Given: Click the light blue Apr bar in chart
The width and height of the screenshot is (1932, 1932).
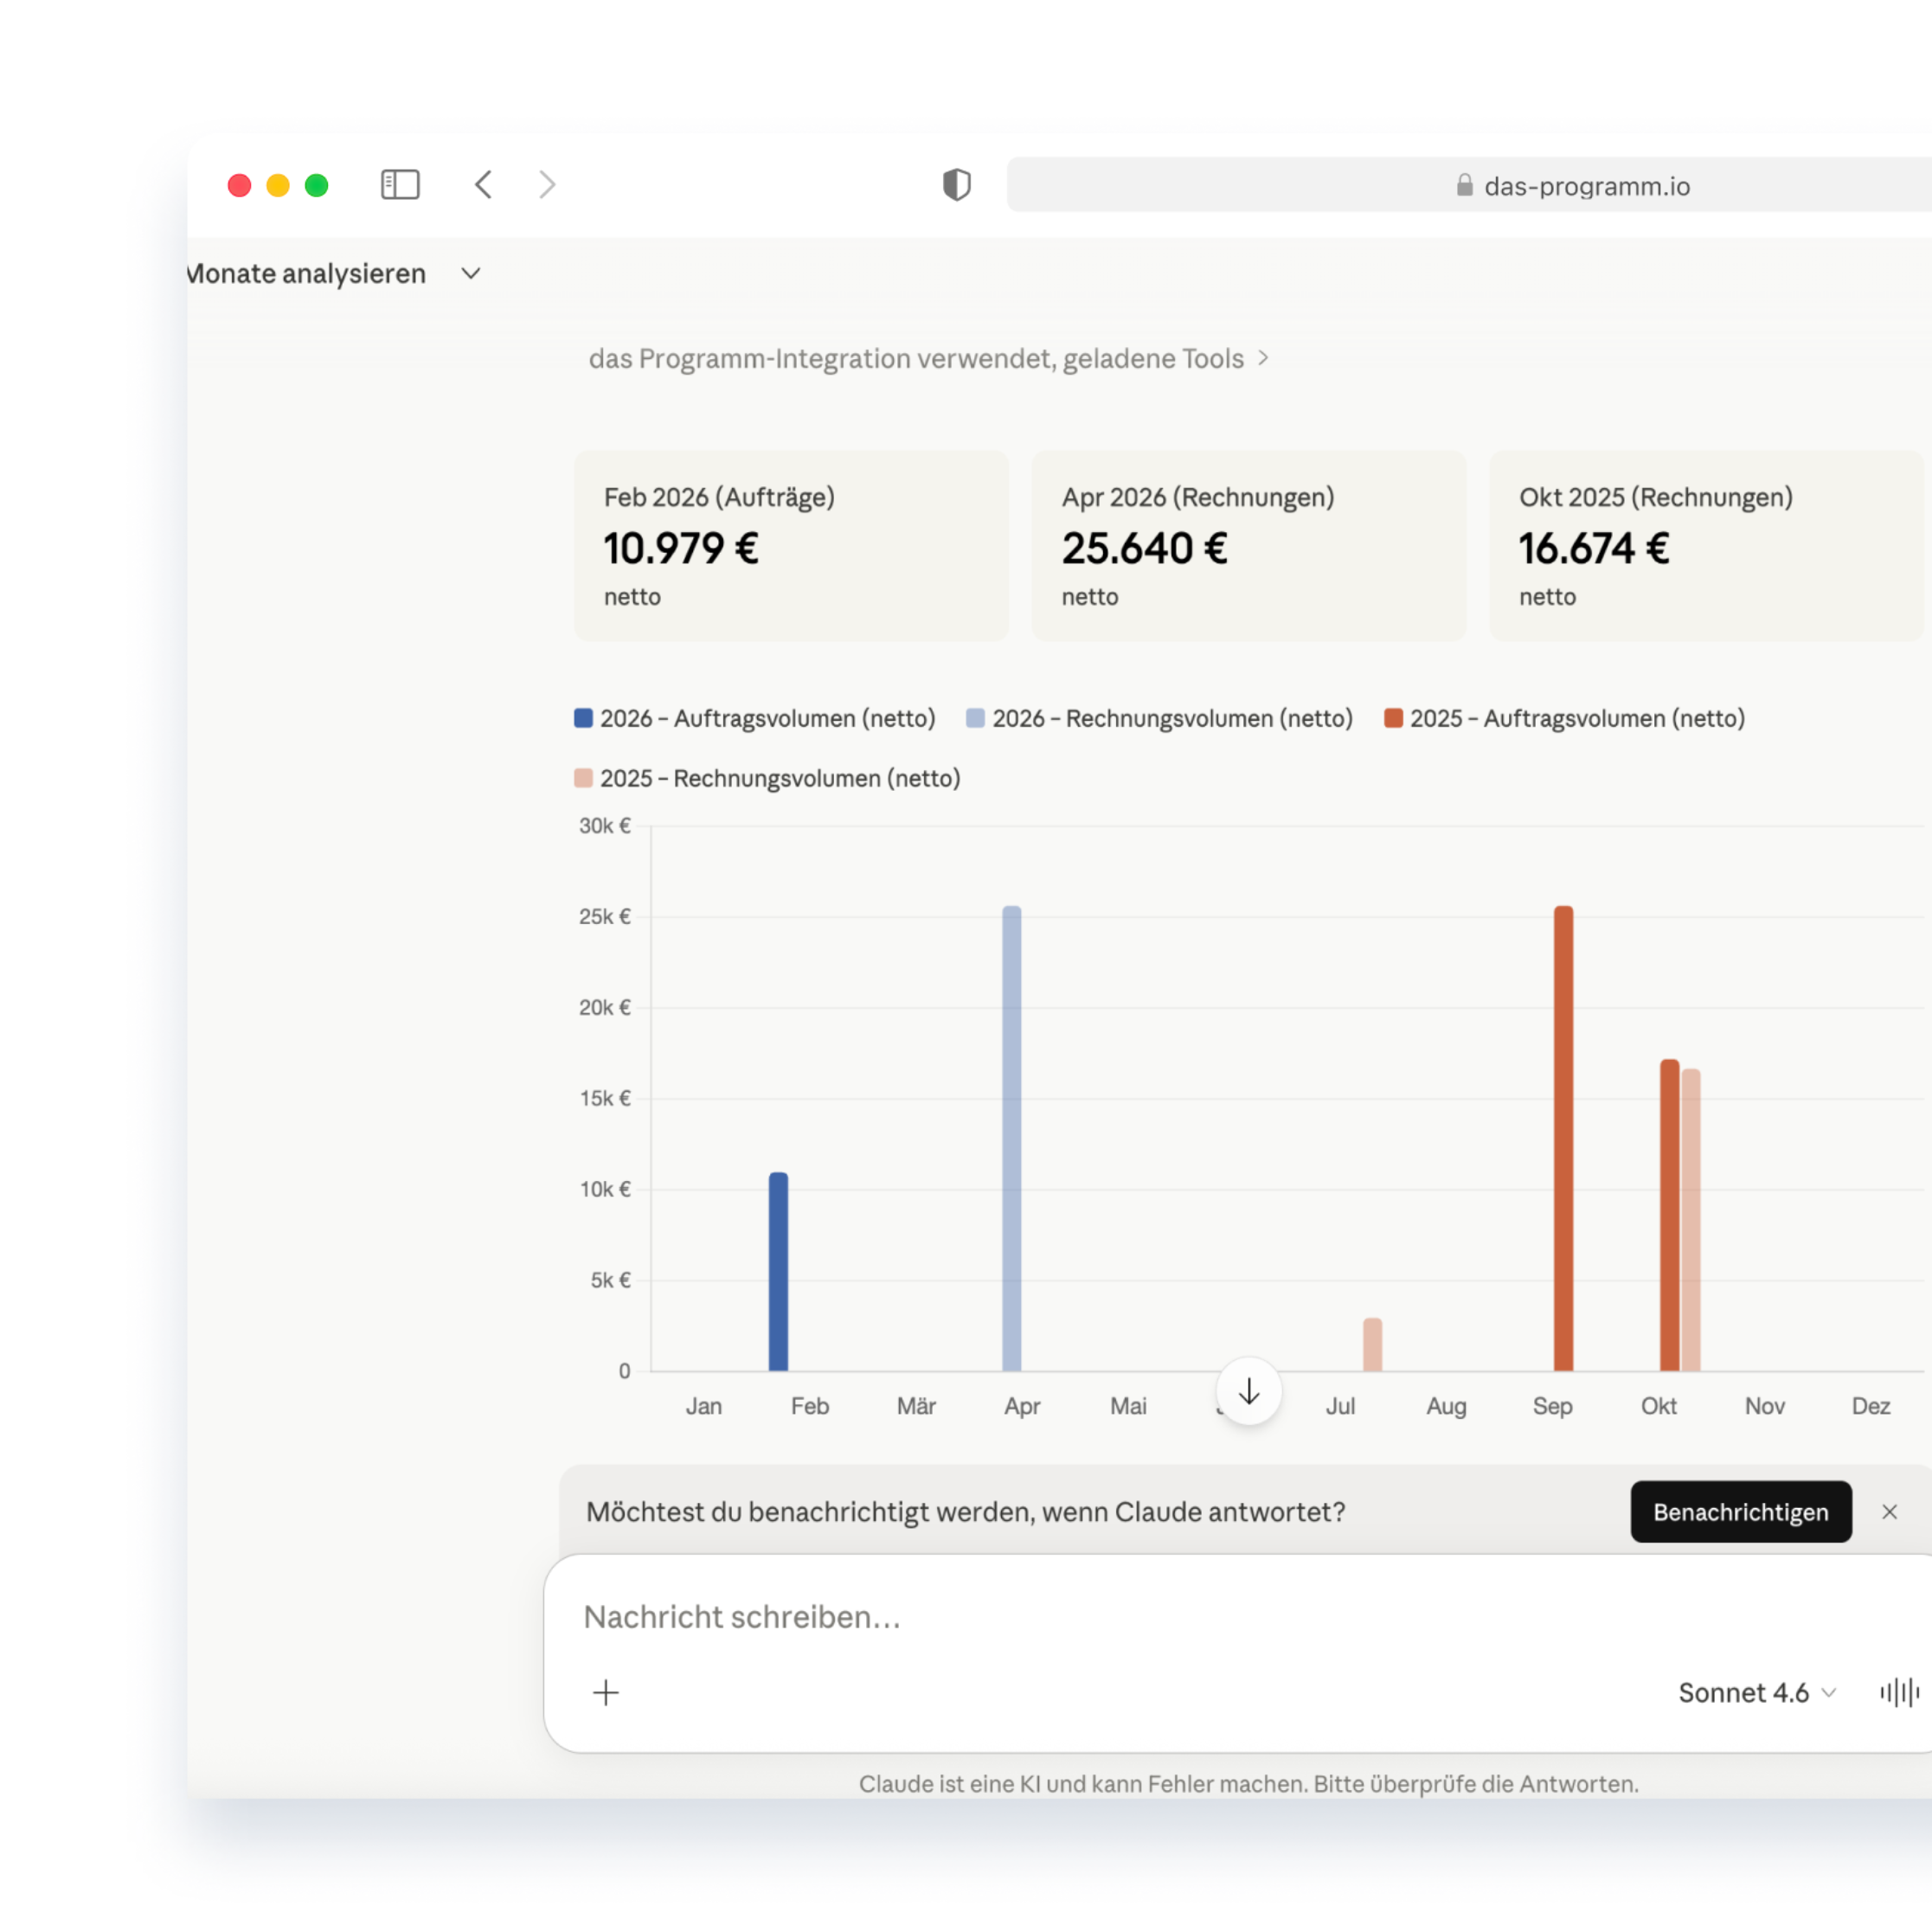Looking at the screenshot, I should (x=1012, y=1139).
